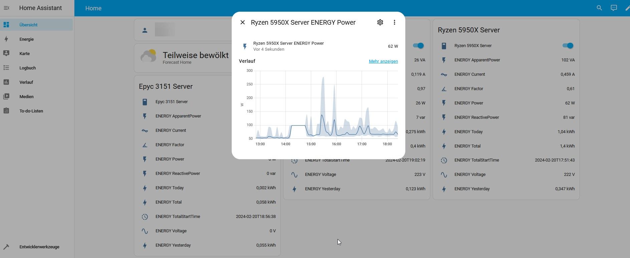Open Epyc ENERGY ReactivePower 0 var row
Image resolution: width=630 pixels, height=258 pixels.
[x=207, y=174]
